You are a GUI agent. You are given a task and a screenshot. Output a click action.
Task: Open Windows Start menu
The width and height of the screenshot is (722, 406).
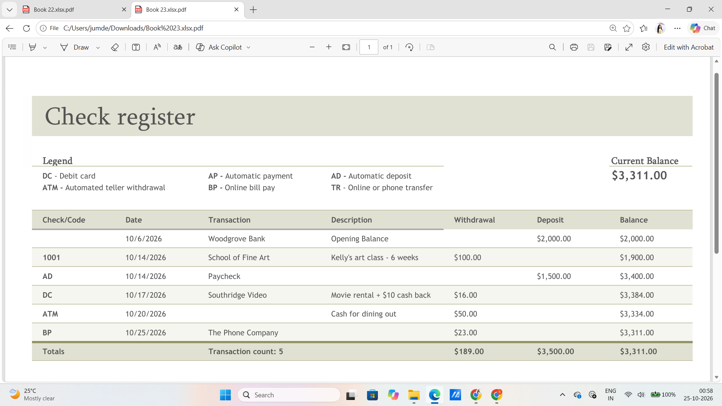[225, 395]
